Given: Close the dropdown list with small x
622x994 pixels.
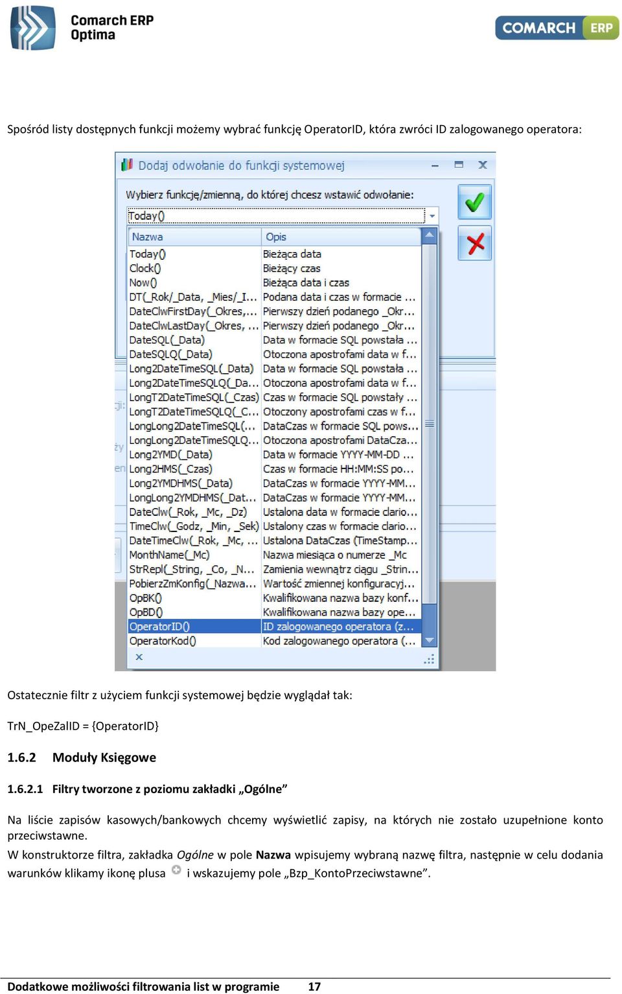Looking at the screenshot, I should [x=139, y=657].
